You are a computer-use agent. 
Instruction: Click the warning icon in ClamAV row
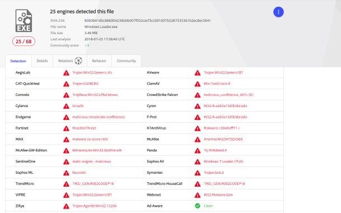pyautogui.click(x=197, y=84)
